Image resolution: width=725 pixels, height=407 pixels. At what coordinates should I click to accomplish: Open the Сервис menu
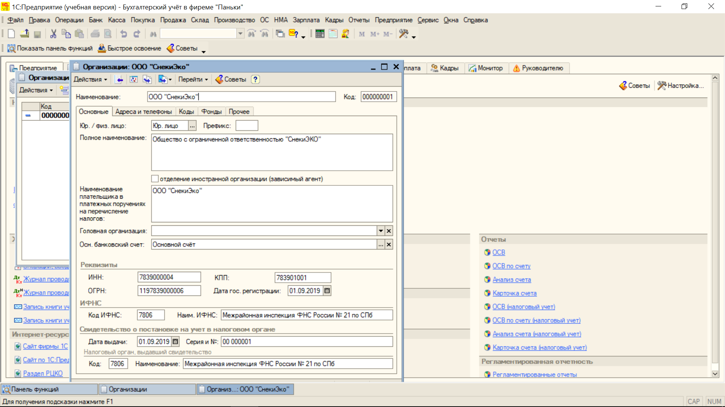pos(428,20)
